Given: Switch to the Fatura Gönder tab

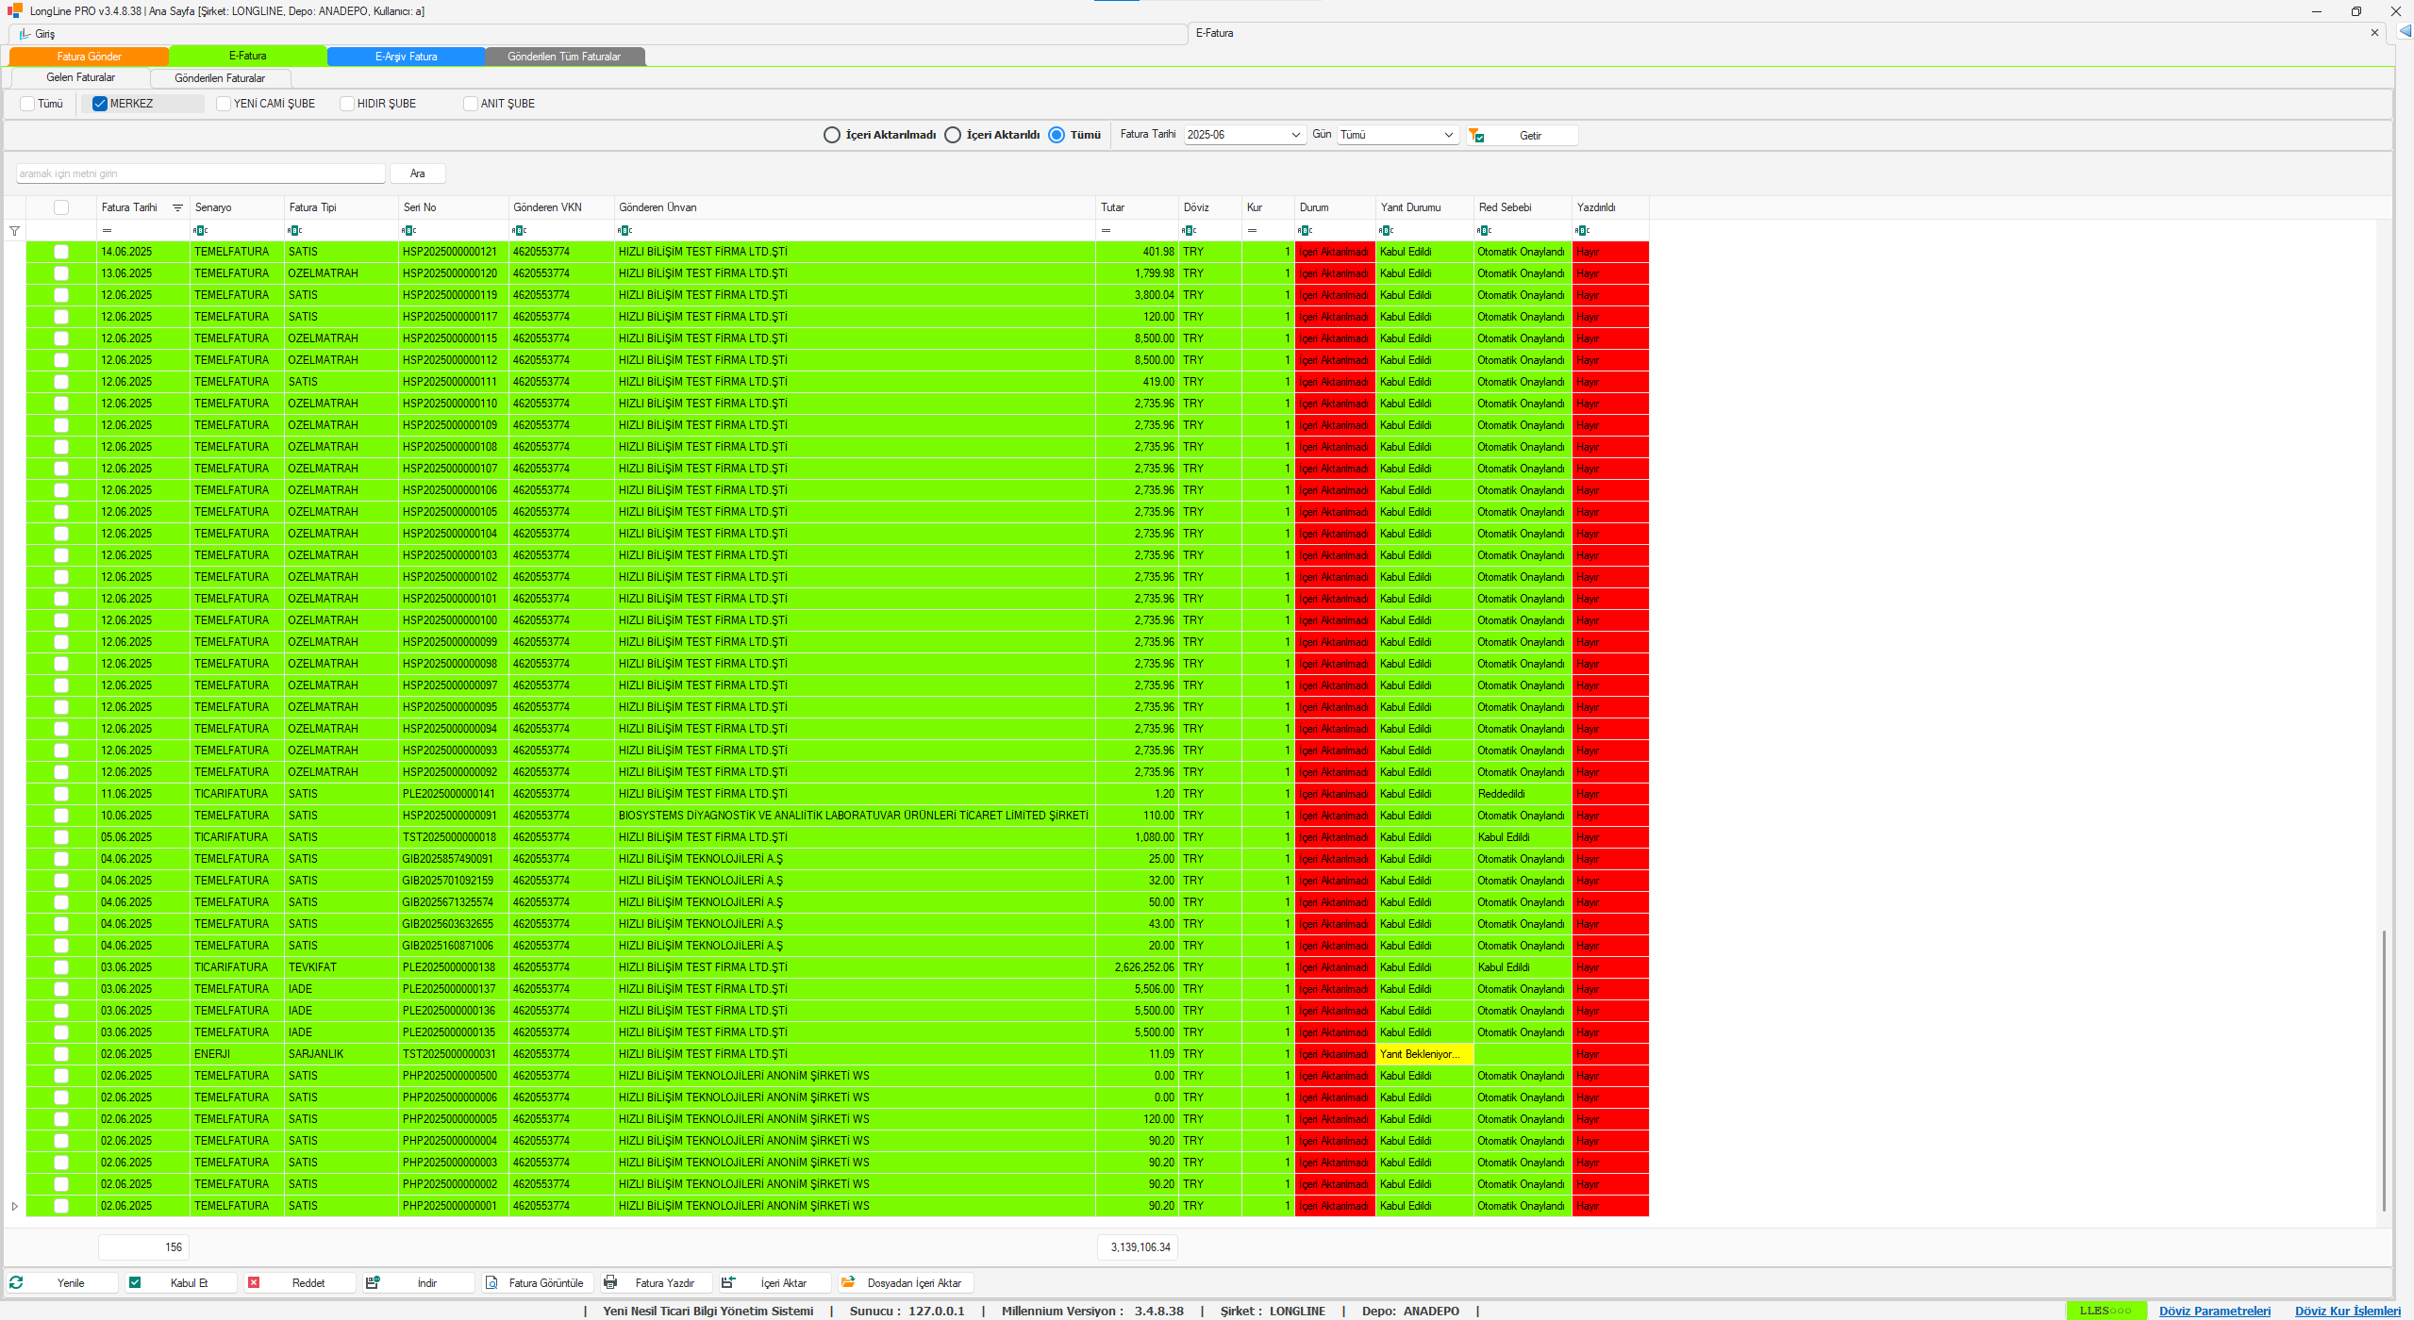Looking at the screenshot, I should pyautogui.click(x=89, y=57).
